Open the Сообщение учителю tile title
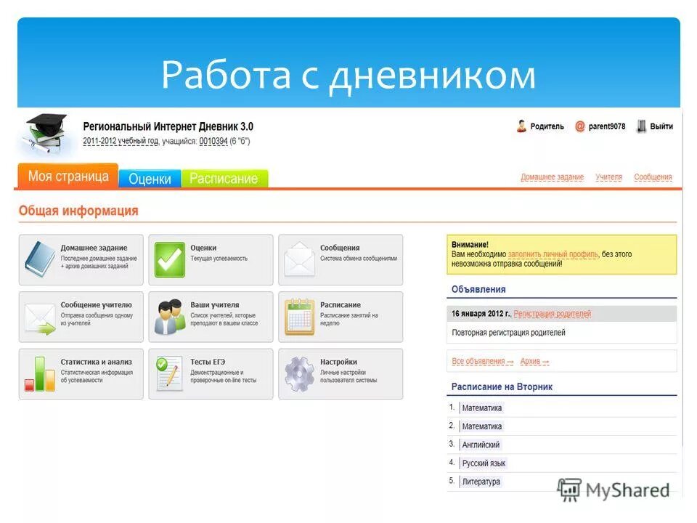The width and height of the screenshot is (697, 523). [x=97, y=304]
